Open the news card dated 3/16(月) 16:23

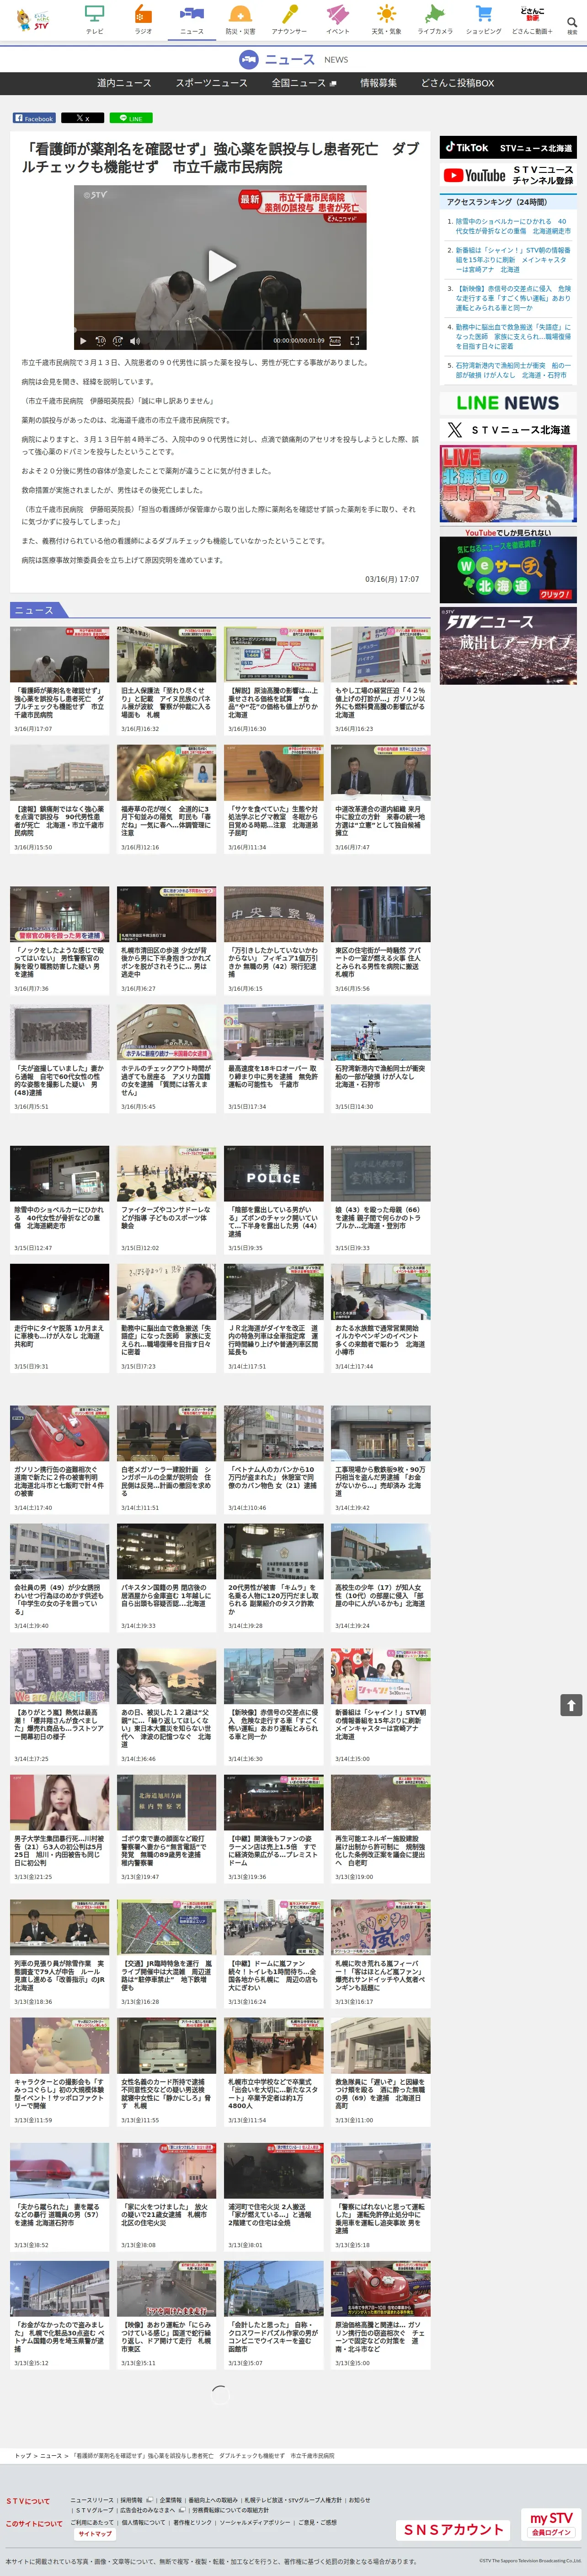coord(381,680)
